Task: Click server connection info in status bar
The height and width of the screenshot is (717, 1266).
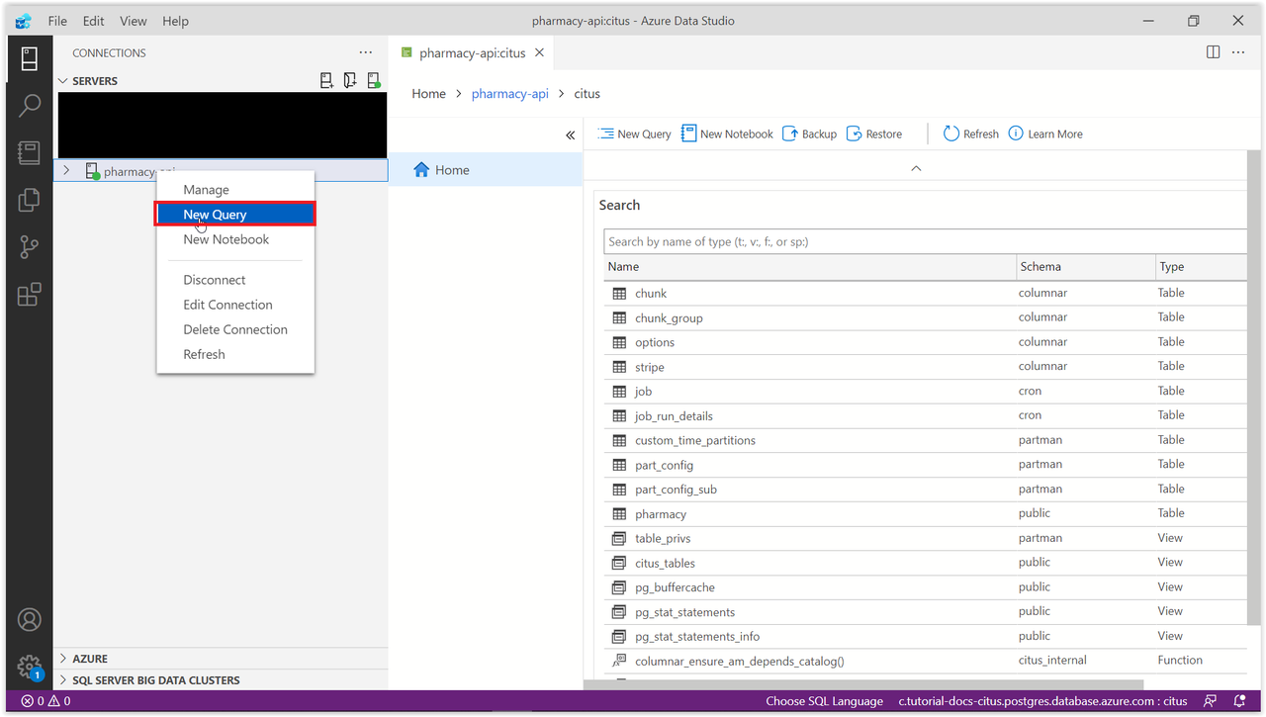Action: tap(1042, 701)
